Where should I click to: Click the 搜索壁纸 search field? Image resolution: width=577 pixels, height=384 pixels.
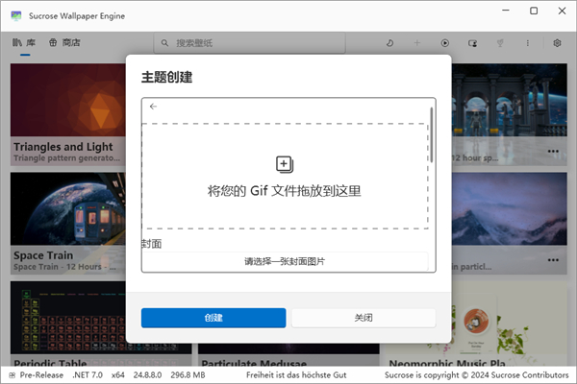click(x=249, y=43)
